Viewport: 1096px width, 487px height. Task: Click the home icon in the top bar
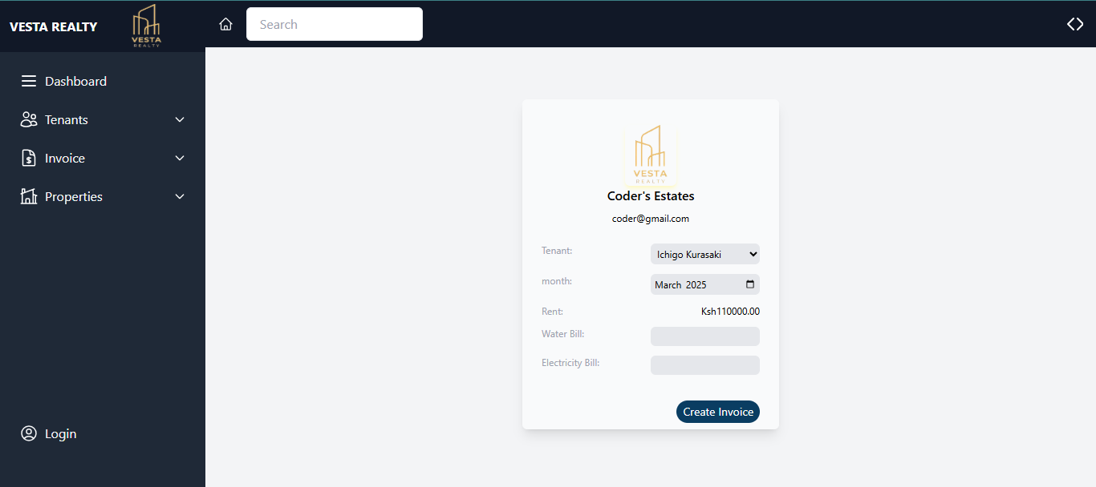[225, 25]
